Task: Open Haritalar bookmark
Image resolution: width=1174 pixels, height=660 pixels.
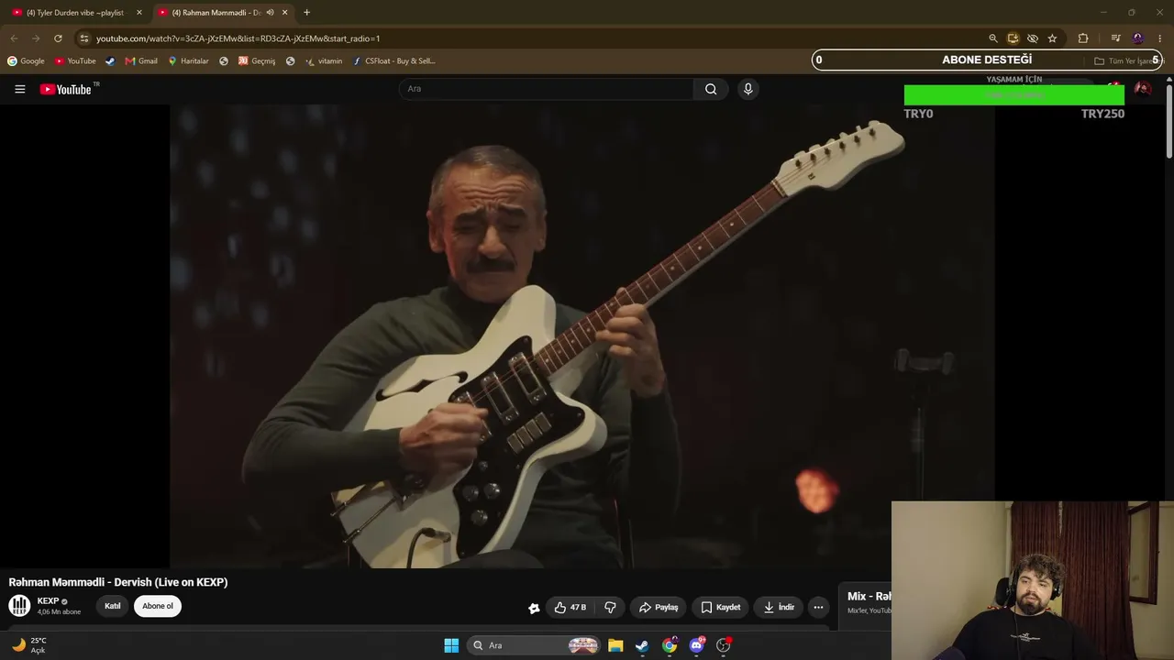Action: coord(188,61)
